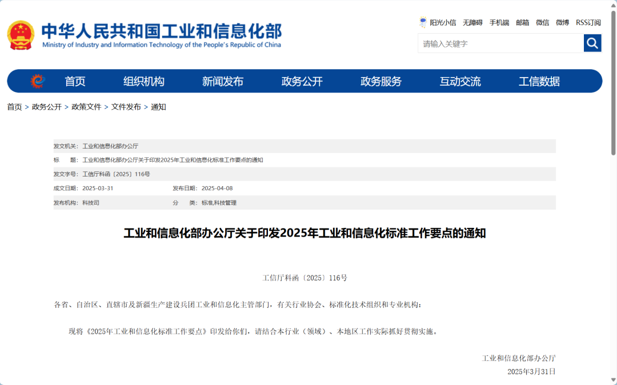The width and height of the screenshot is (617, 385).
Task: Click the signature 工业和信息化部办公厅 at the bottom right
Action: click(519, 358)
